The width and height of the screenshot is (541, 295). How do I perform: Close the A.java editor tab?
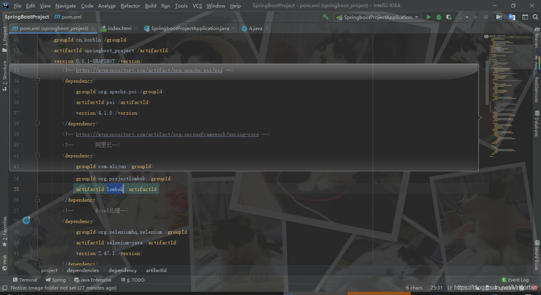tap(267, 28)
